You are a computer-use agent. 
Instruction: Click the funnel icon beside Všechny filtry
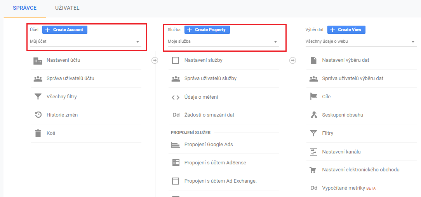(x=38, y=97)
